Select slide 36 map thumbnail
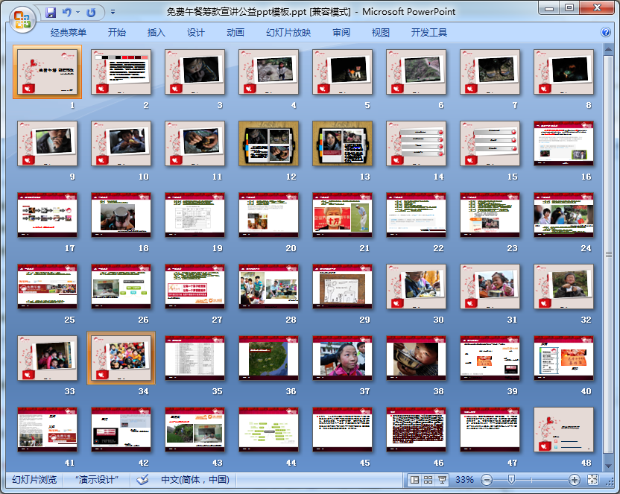 269,358
